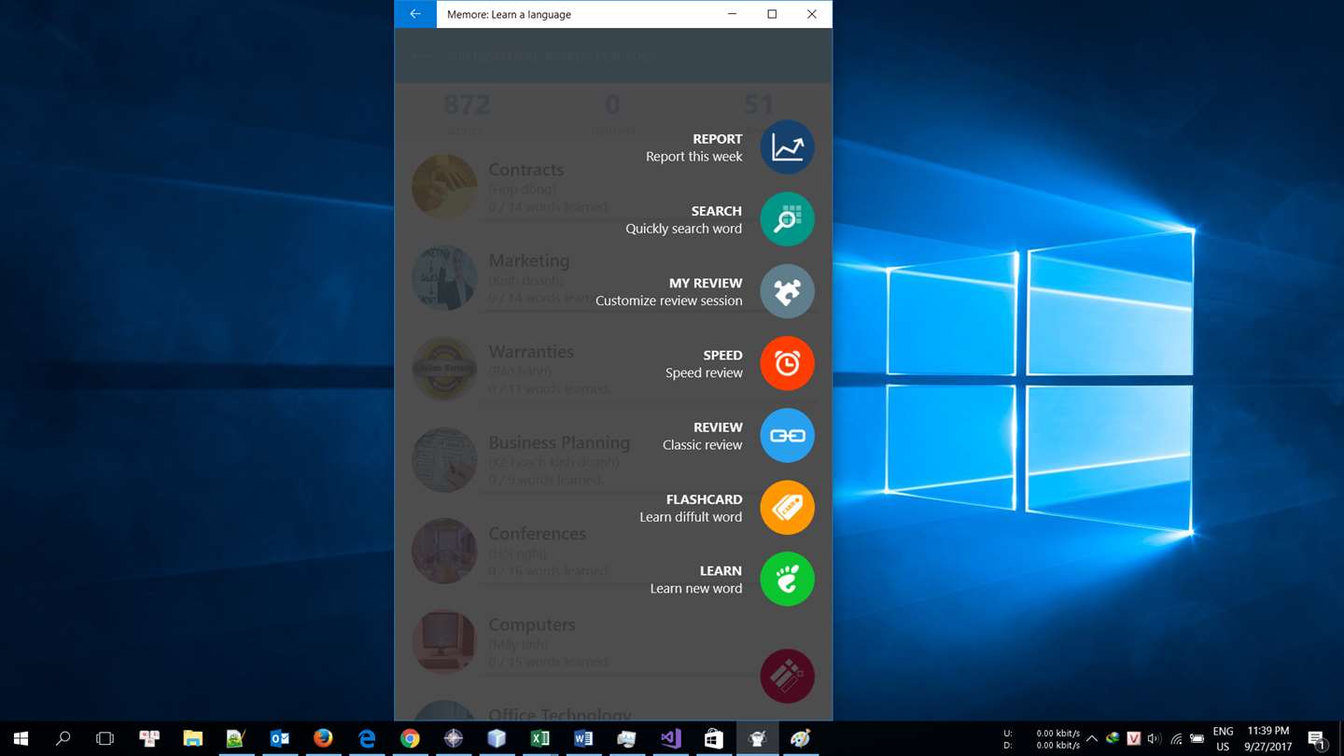Close the menu with the maroon floating button
Screen dimensions: 1344x756
tap(787, 676)
